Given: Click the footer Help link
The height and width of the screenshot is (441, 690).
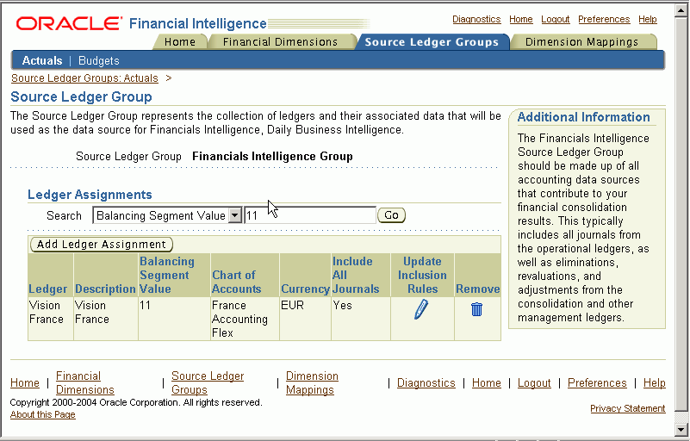Looking at the screenshot, I should pyautogui.click(x=655, y=383).
